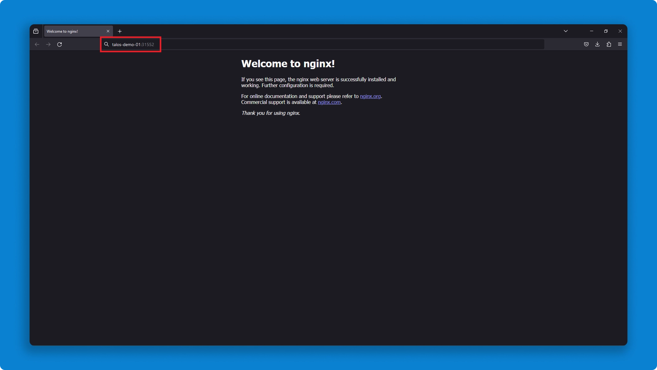657x370 pixels.
Task: Restore down the browser window
Action: pos(606,31)
